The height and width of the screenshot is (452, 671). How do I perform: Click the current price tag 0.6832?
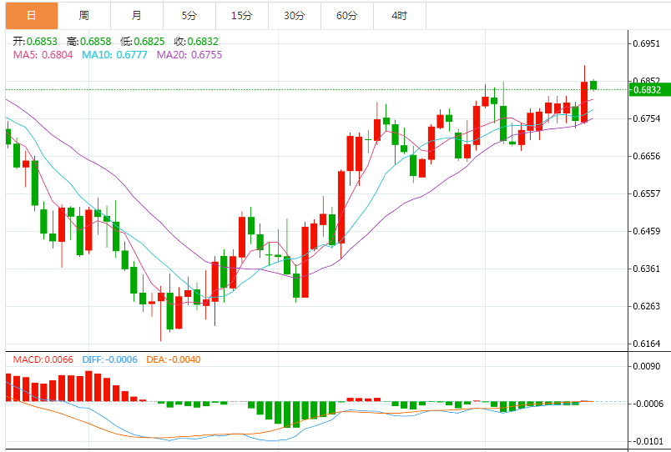tap(649, 90)
